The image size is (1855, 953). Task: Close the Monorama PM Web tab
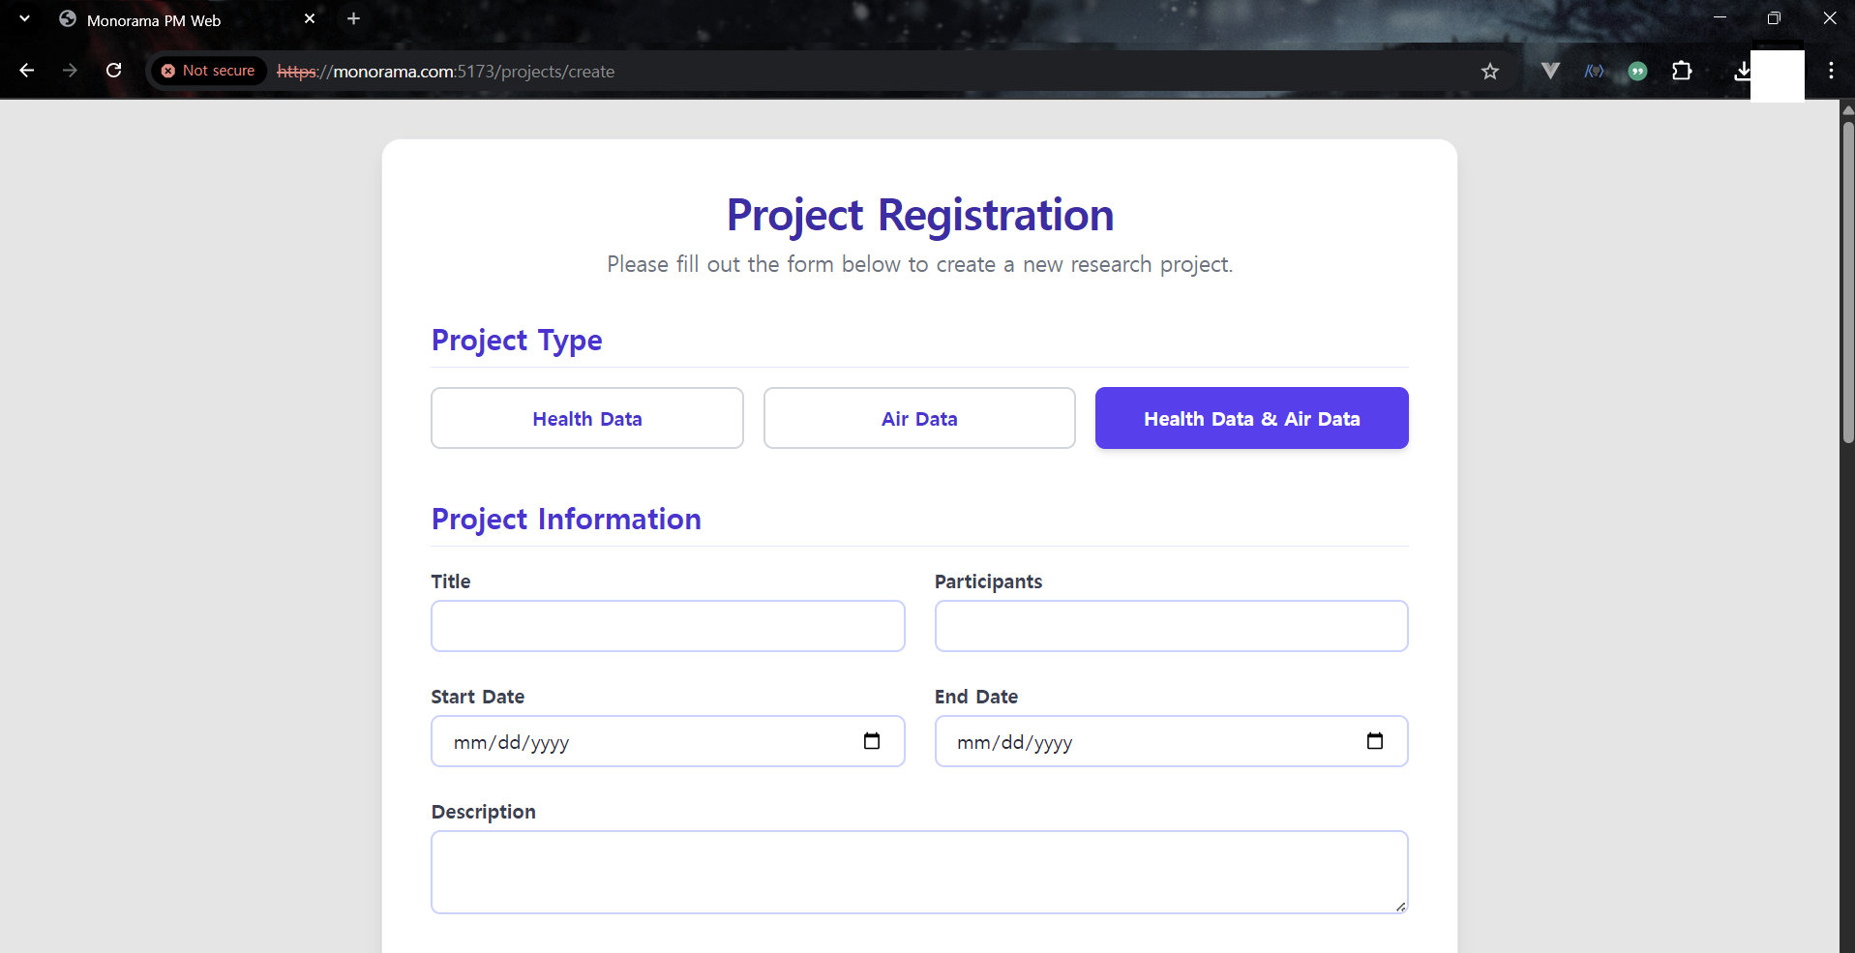[310, 18]
